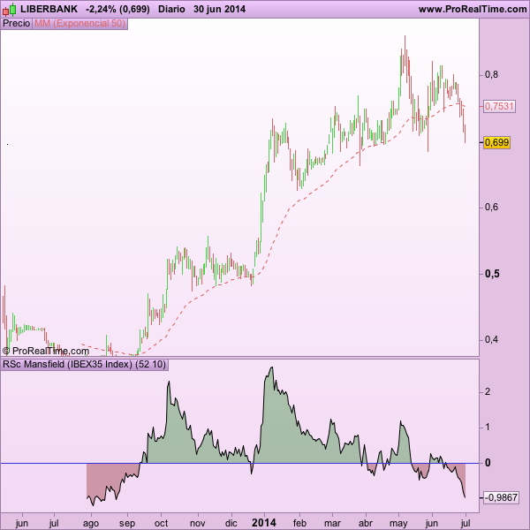Click the bold 0 level on Mansfield axis
Viewport: 530px width, 530px height.
coord(488,463)
